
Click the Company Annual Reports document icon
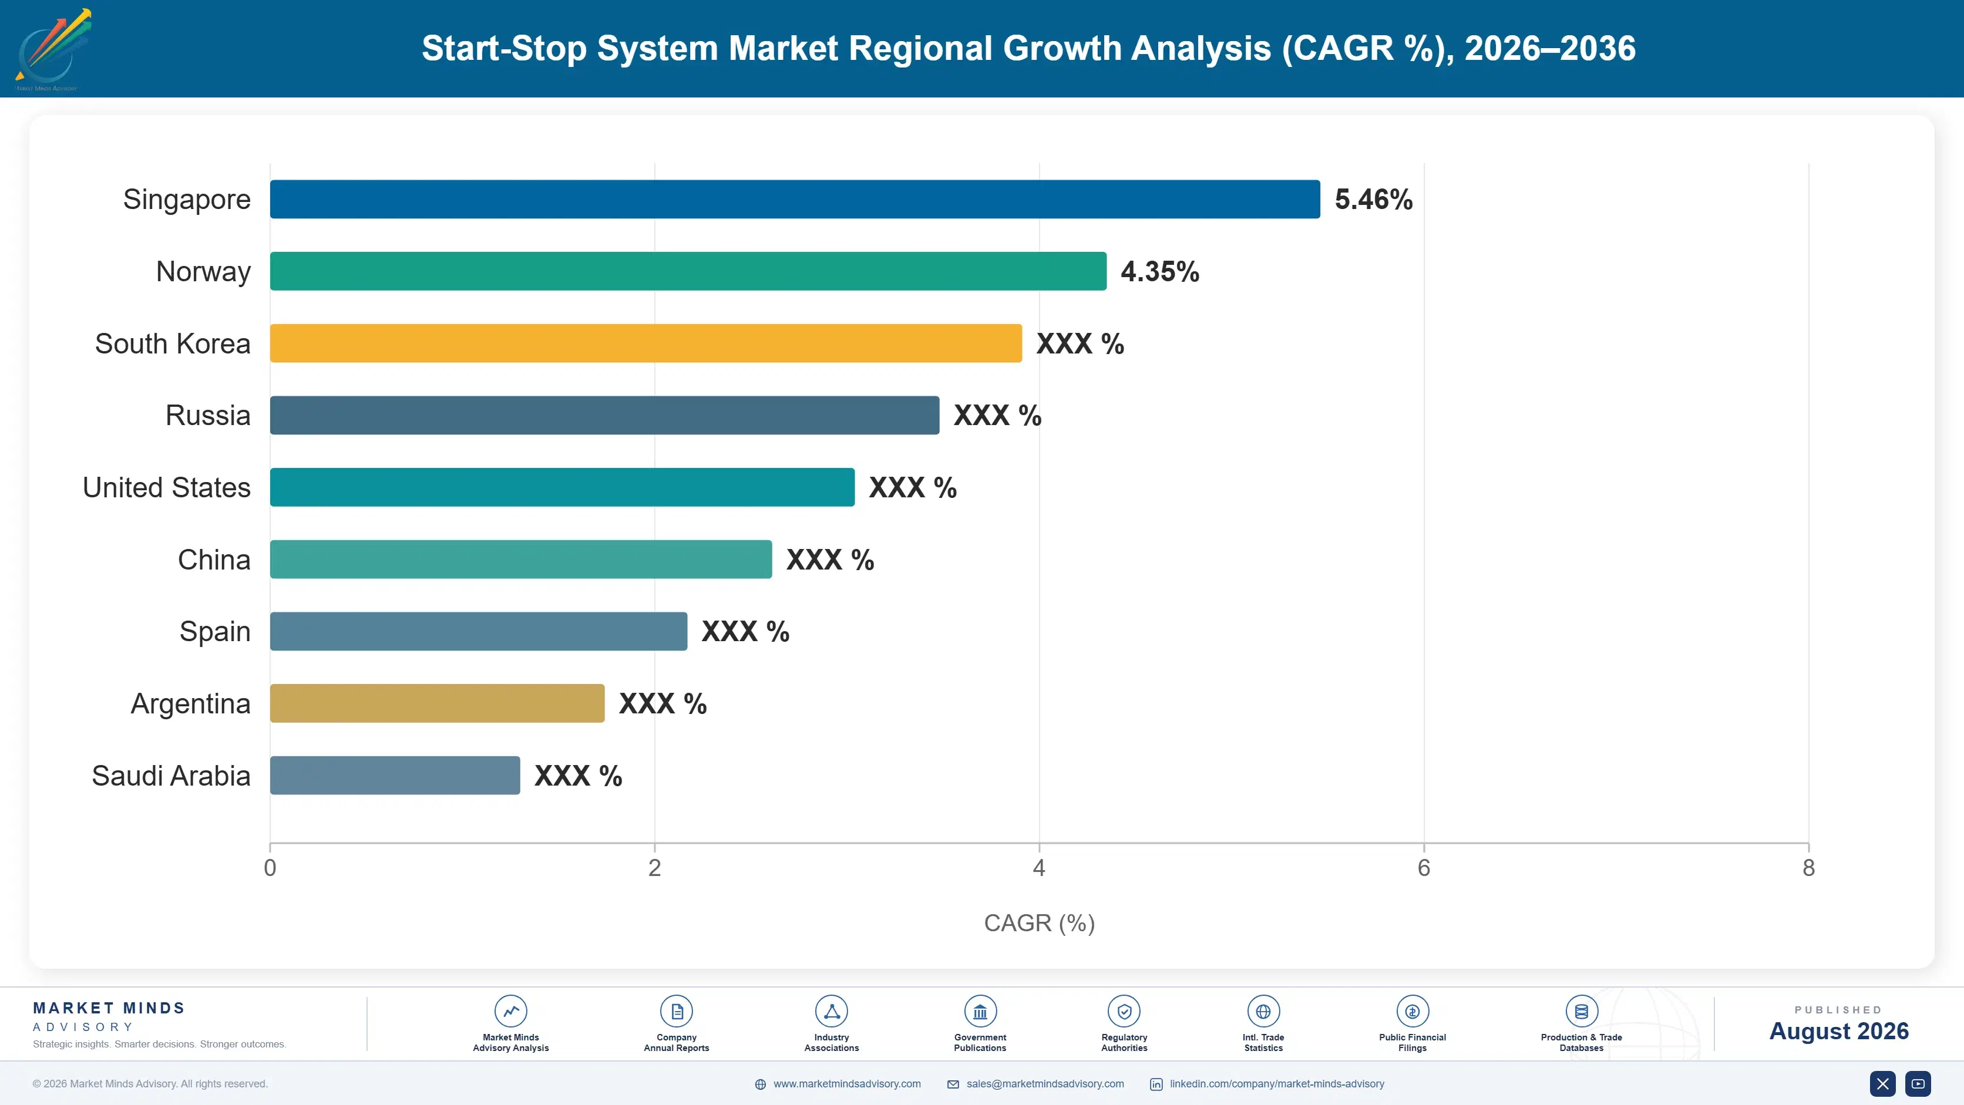pyautogui.click(x=676, y=1011)
